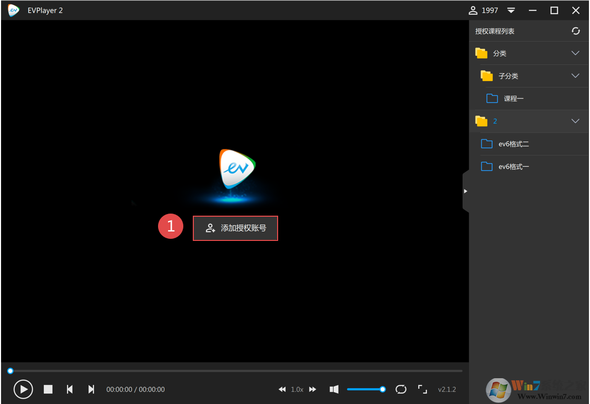
Task: Click the 添加授权账号 button
Action: pyautogui.click(x=235, y=228)
